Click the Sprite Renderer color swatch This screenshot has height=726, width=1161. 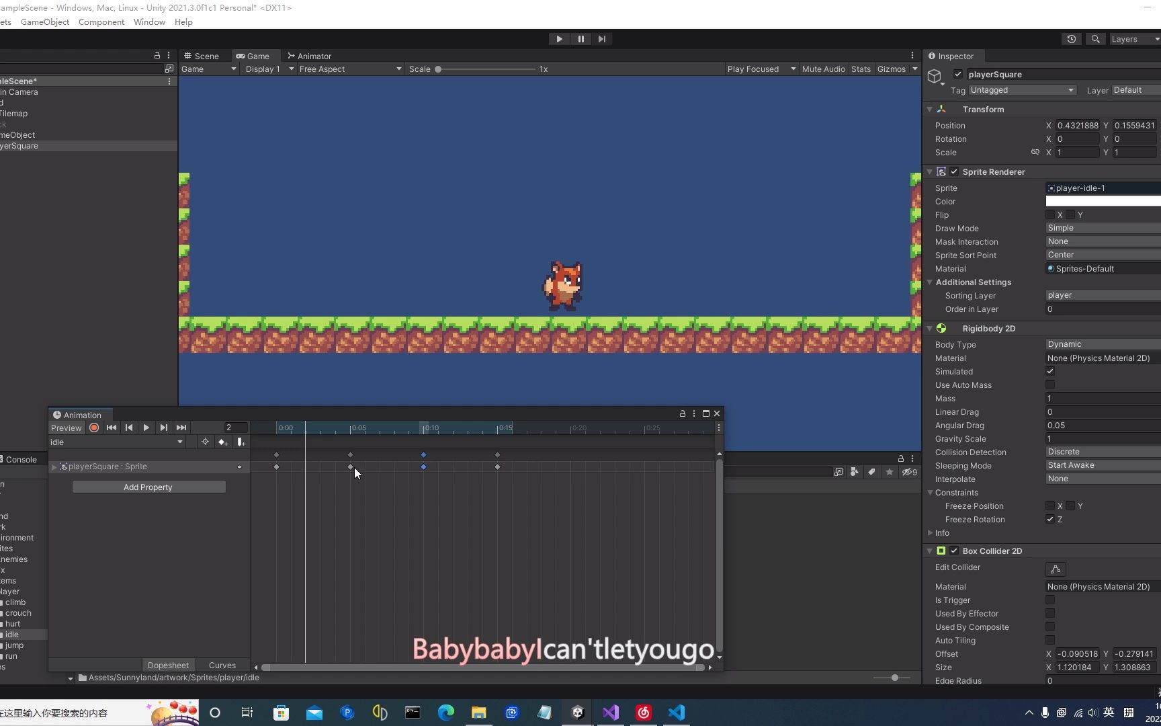1102,201
